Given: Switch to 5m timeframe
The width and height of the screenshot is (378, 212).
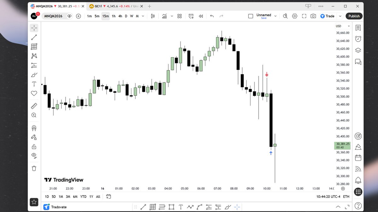Looking at the screenshot, I should click(97, 16).
